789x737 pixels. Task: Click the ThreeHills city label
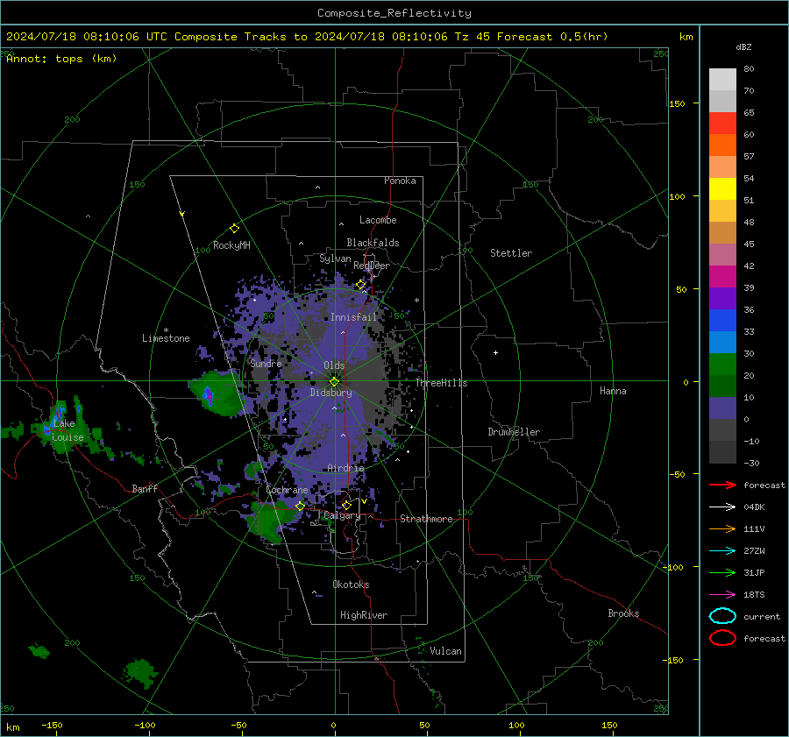coord(441,383)
